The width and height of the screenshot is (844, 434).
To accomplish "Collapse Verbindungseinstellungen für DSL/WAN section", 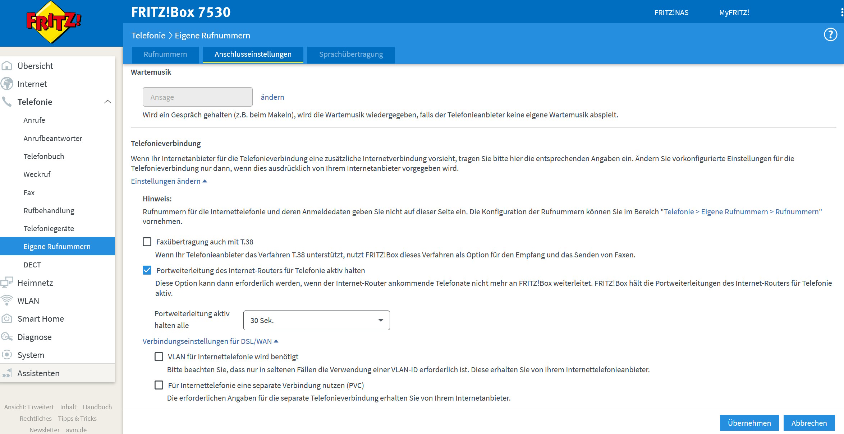I will point(210,341).
